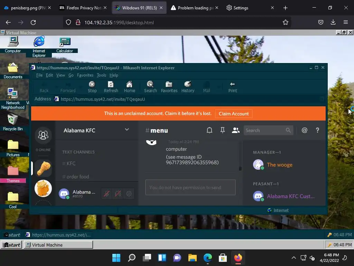Switch to Problem loading page tab

click(x=194, y=8)
